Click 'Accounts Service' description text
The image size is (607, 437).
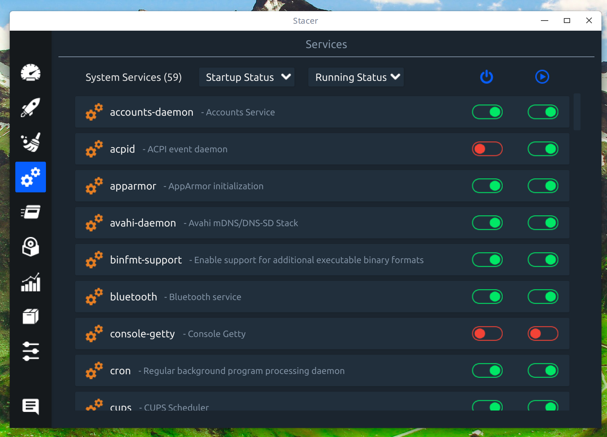click(241, 112)
